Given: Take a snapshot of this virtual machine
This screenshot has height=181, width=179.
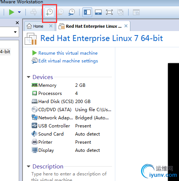Looking at the screenshot, I should click(49, 12).
